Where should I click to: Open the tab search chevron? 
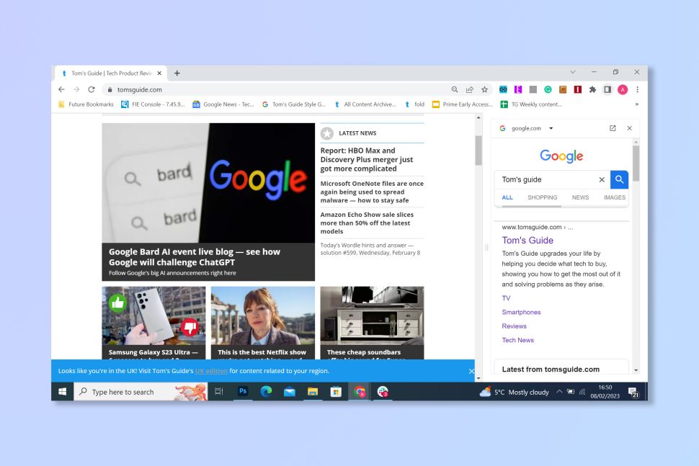click(573, 72)
